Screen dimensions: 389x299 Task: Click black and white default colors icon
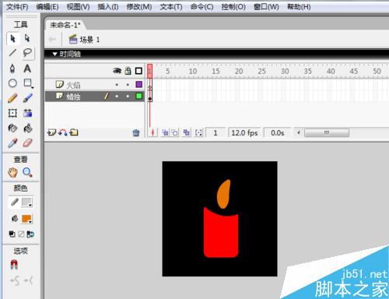point(12,234)
